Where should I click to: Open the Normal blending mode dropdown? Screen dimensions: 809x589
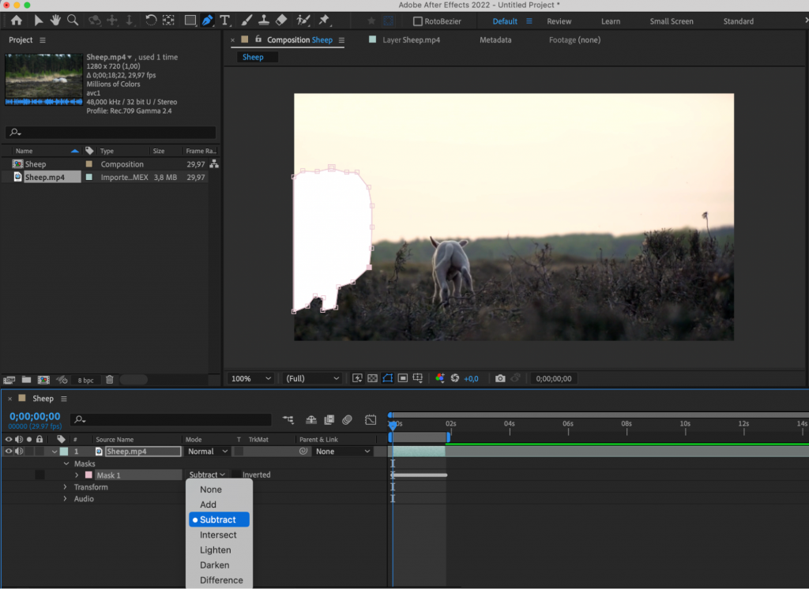[207, 451]
